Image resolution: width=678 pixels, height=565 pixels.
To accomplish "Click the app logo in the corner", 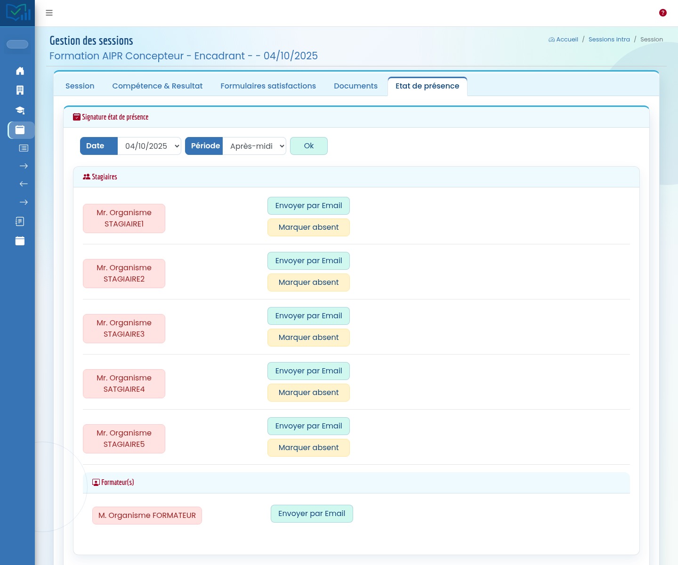I will (x=17, y=13).
